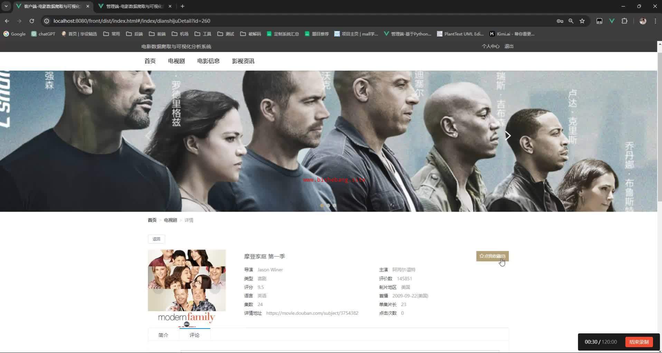662x353 pixels.
Task: Open the saved passwords key icon
Action: click(560, 21)
